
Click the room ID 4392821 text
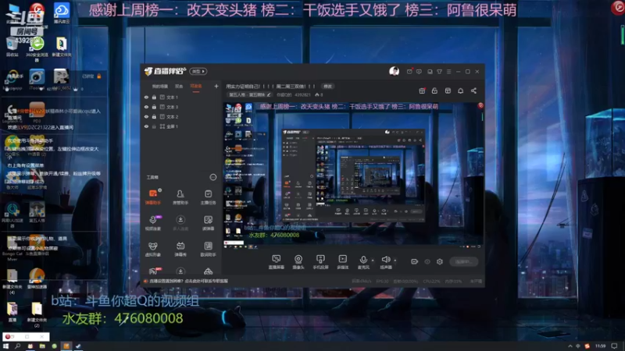pyautogui.click(x=302, y=94)
